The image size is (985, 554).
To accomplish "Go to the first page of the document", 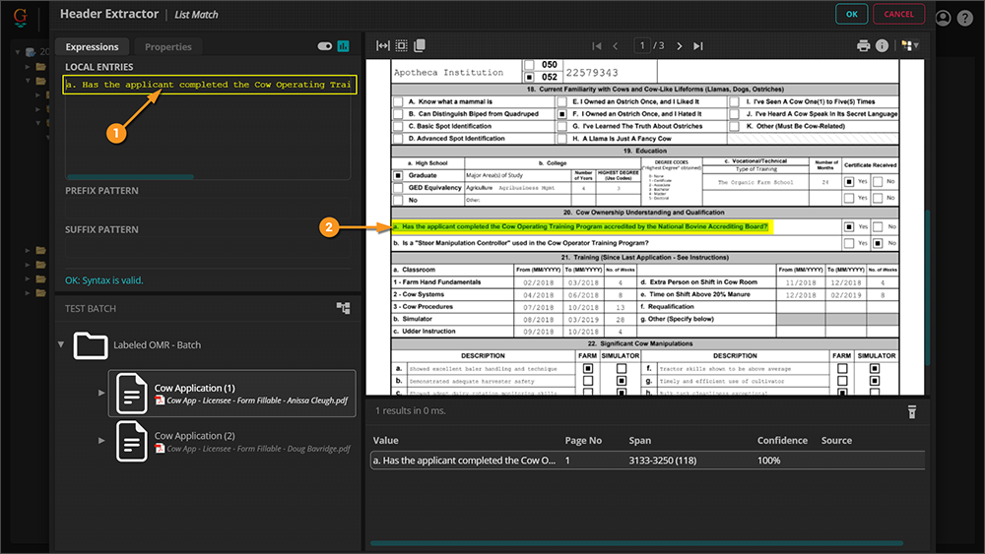I will (x=597, y=46).
